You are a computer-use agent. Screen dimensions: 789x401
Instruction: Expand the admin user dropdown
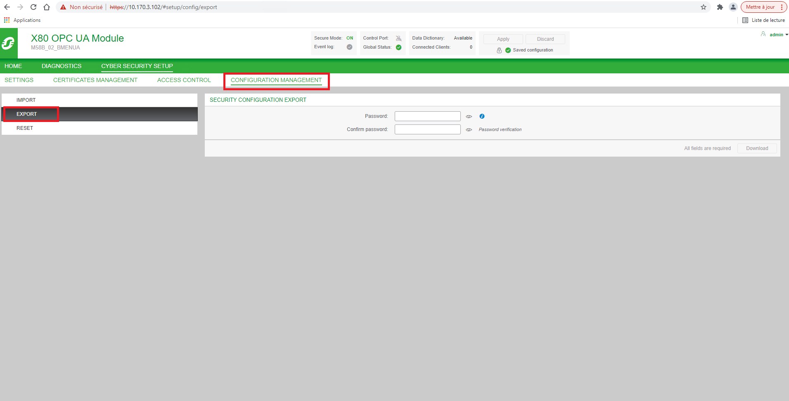tap(787, 35)
